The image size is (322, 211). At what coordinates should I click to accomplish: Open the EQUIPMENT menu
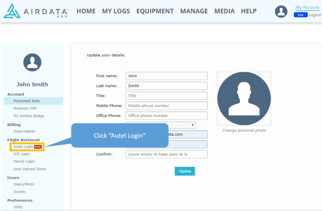tap(155, 11)
